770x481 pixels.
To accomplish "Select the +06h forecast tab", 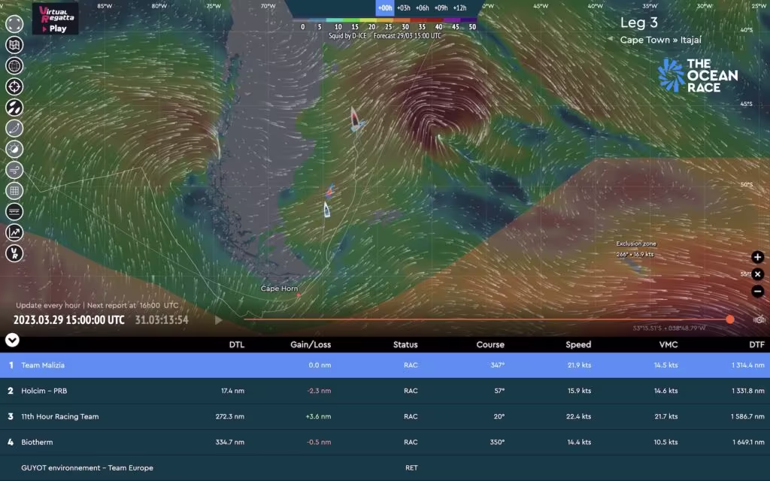I will tap(423, 8).
